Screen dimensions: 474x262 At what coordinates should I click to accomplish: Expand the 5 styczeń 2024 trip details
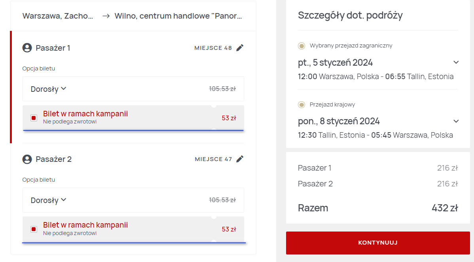click(x=456, y=63)
